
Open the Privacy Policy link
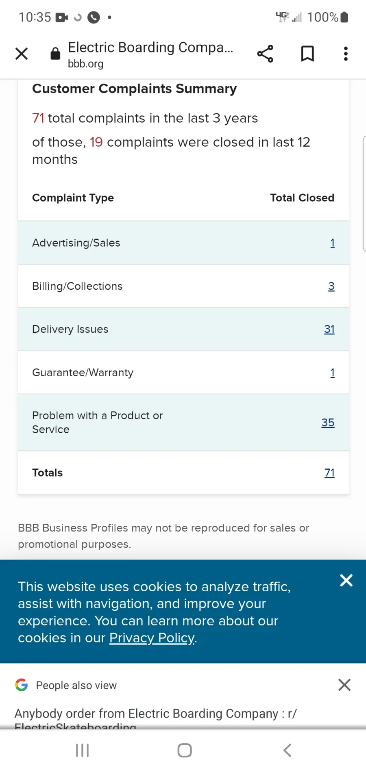[152, 638]
